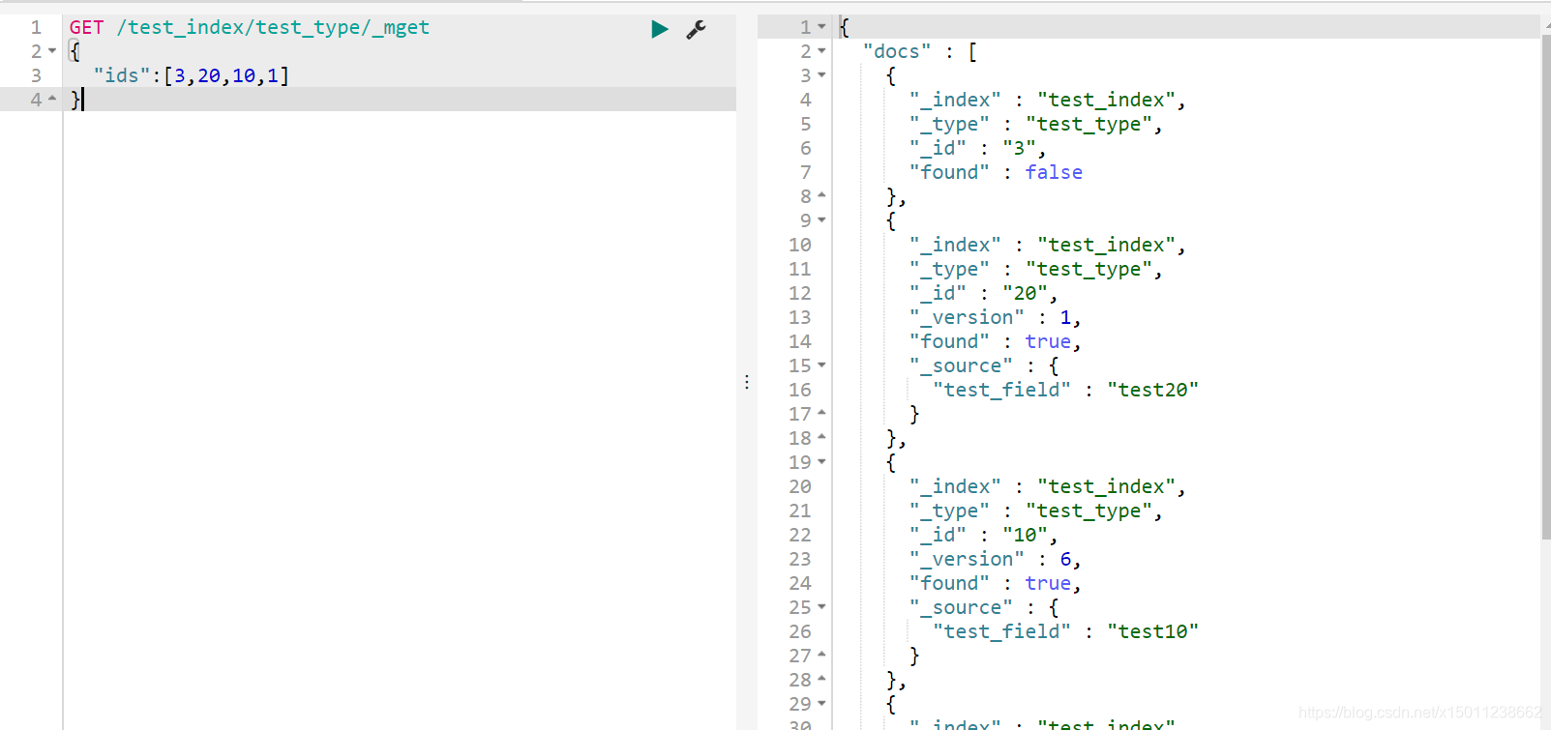Collapse the response root object at line 1
Image resolution: width=1551 pixels, height=730 pixels.
(x=821, y=27)
